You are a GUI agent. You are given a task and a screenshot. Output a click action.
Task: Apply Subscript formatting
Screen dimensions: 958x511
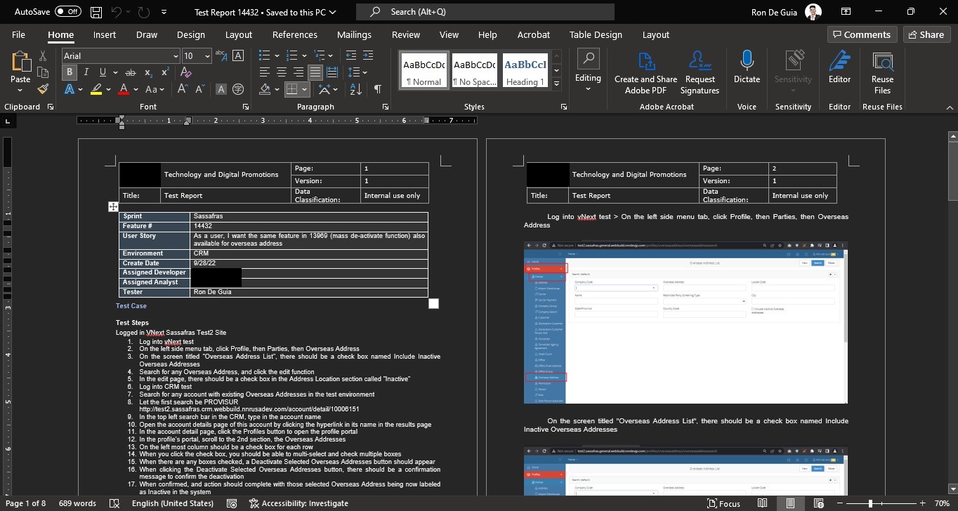tap(148, 72)
